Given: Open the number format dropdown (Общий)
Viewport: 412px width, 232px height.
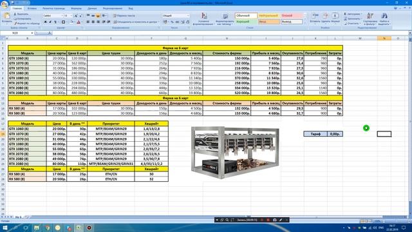Looking at the screenshot, I should [x=188, y=15].
